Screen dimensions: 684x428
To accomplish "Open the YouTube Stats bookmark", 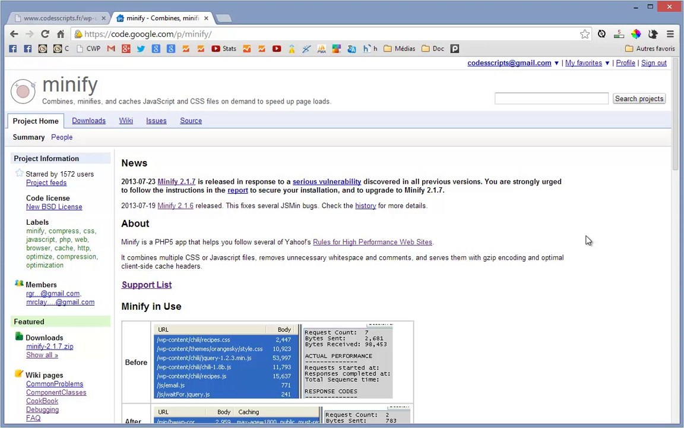I will [224, 49].
